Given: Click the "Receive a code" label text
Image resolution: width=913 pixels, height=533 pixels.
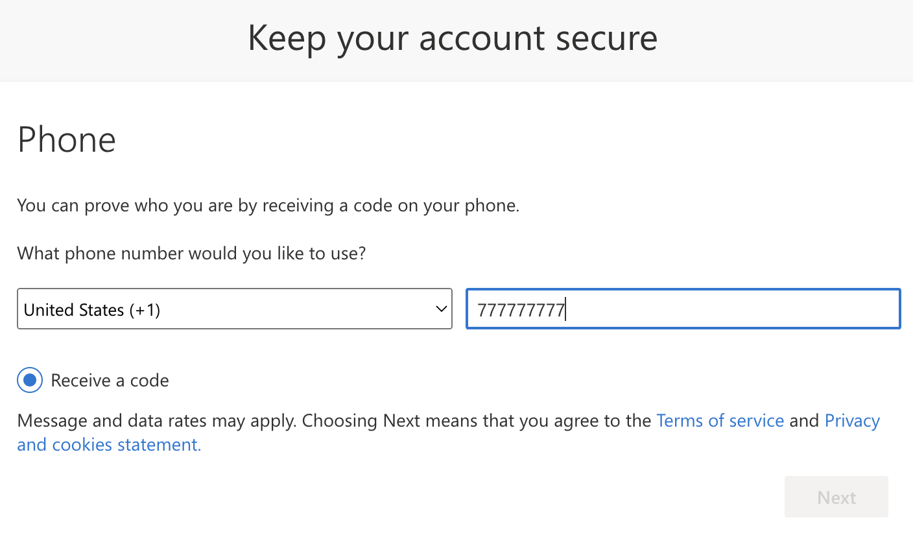Looking at the screenshot, I should coord(110,381).
